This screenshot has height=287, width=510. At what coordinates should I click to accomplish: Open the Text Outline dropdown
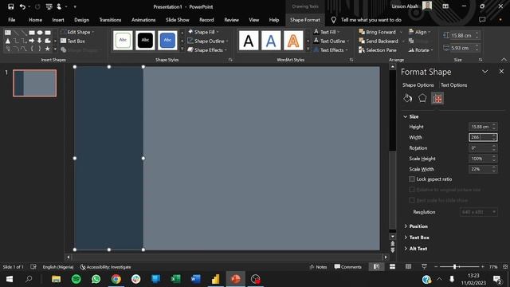coord(331,41)
